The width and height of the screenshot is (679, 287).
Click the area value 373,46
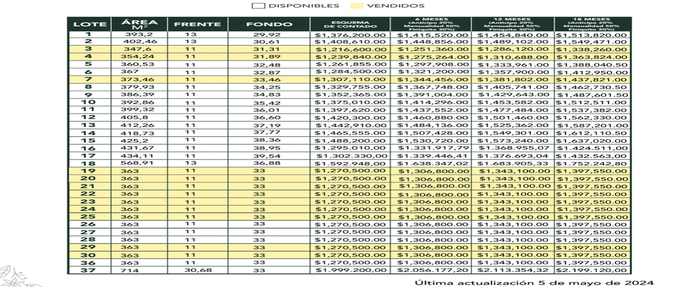(x=138, y=79)
